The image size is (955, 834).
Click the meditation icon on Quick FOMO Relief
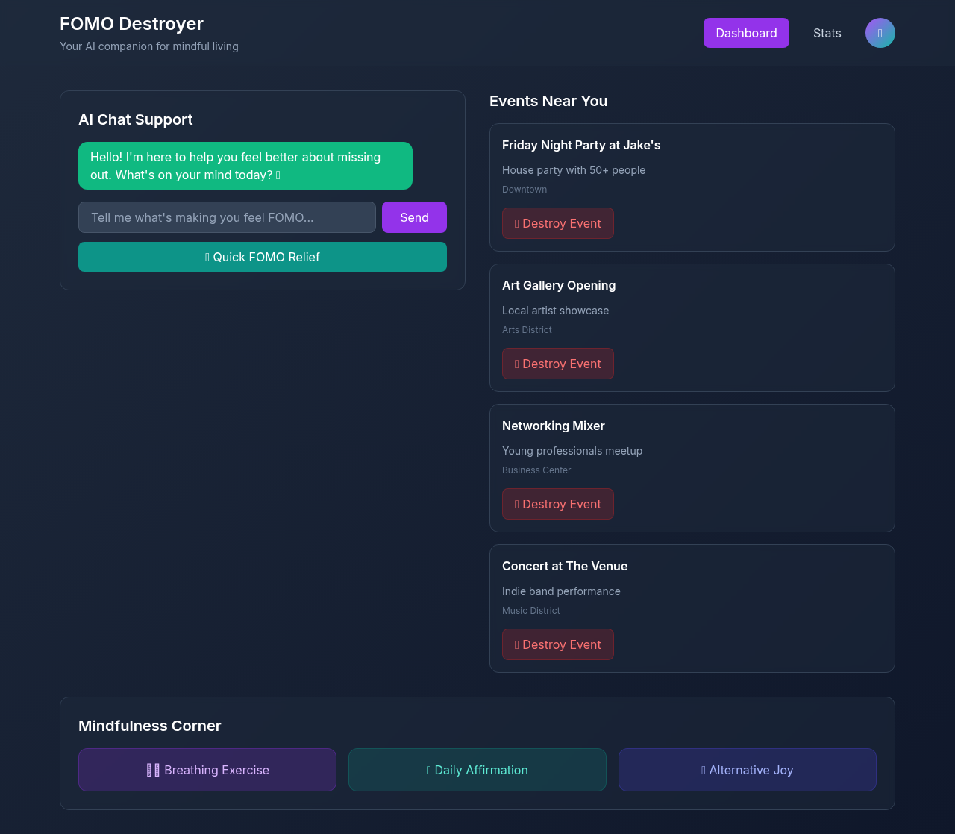coord(207,256)
